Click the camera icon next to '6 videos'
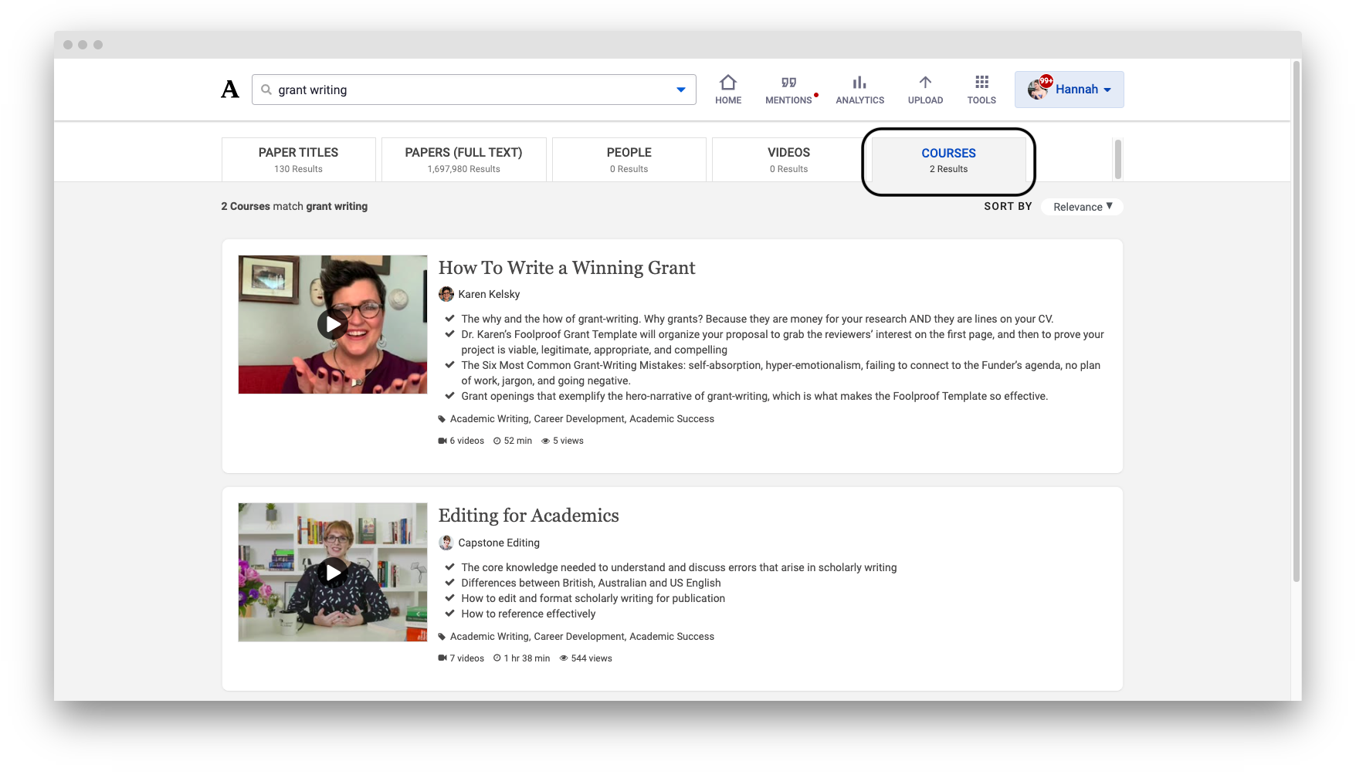 pyautogui.click(x=442, y=441)
